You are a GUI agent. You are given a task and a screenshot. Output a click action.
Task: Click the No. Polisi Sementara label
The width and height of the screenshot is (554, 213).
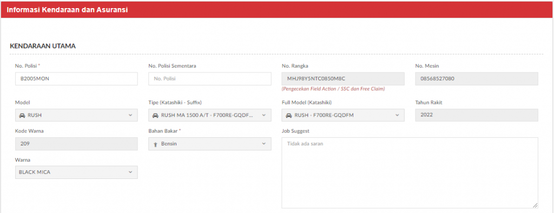tap(173, 66)
